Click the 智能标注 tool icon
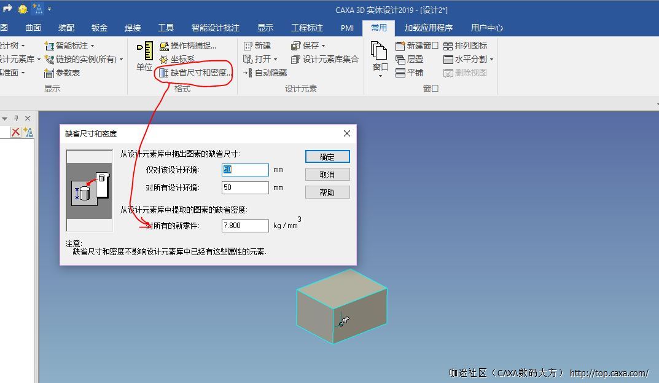The width and height of the screenshot is (659, 383). click(x=49, y=46)
